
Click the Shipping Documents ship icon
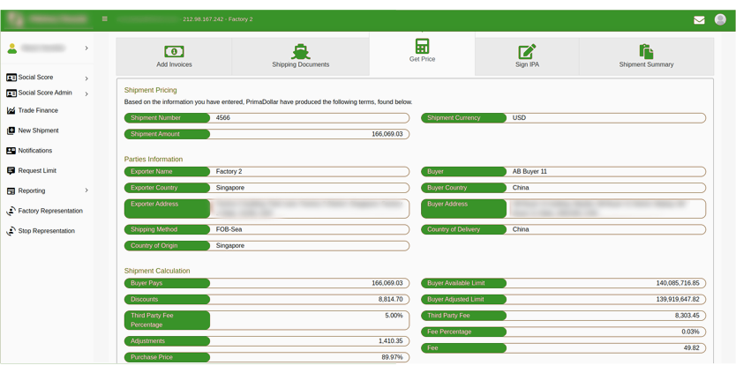(300, 52)
